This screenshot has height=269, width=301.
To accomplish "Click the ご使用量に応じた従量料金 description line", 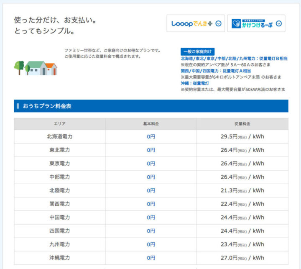I will click(x=103, y=56).
